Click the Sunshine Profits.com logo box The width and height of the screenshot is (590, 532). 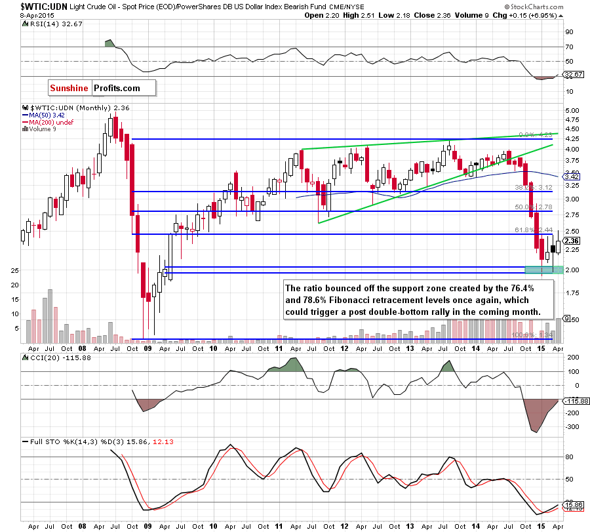pyautogui.click(x=102, y=88)
